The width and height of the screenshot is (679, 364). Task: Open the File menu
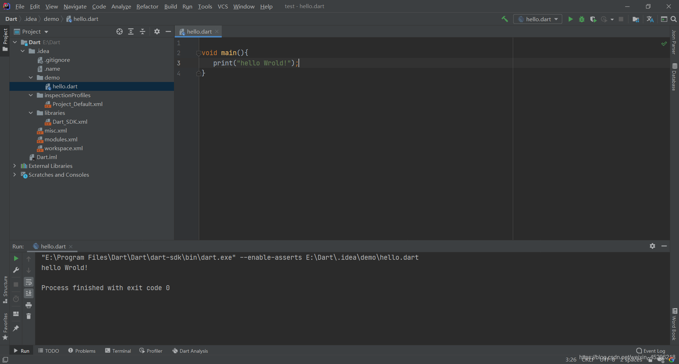coord(20,6)
